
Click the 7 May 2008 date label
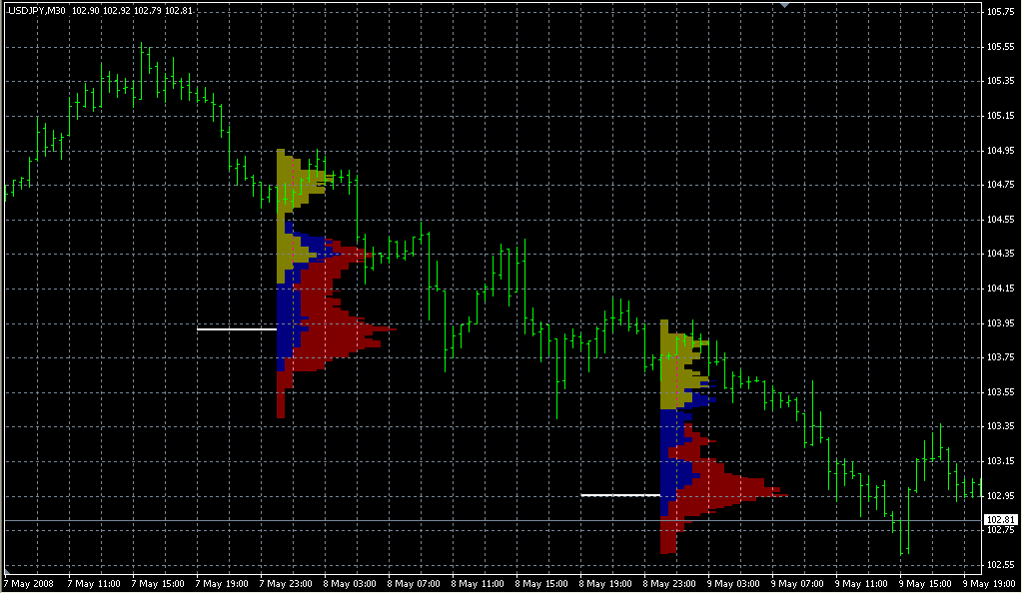tap(29, 583)
